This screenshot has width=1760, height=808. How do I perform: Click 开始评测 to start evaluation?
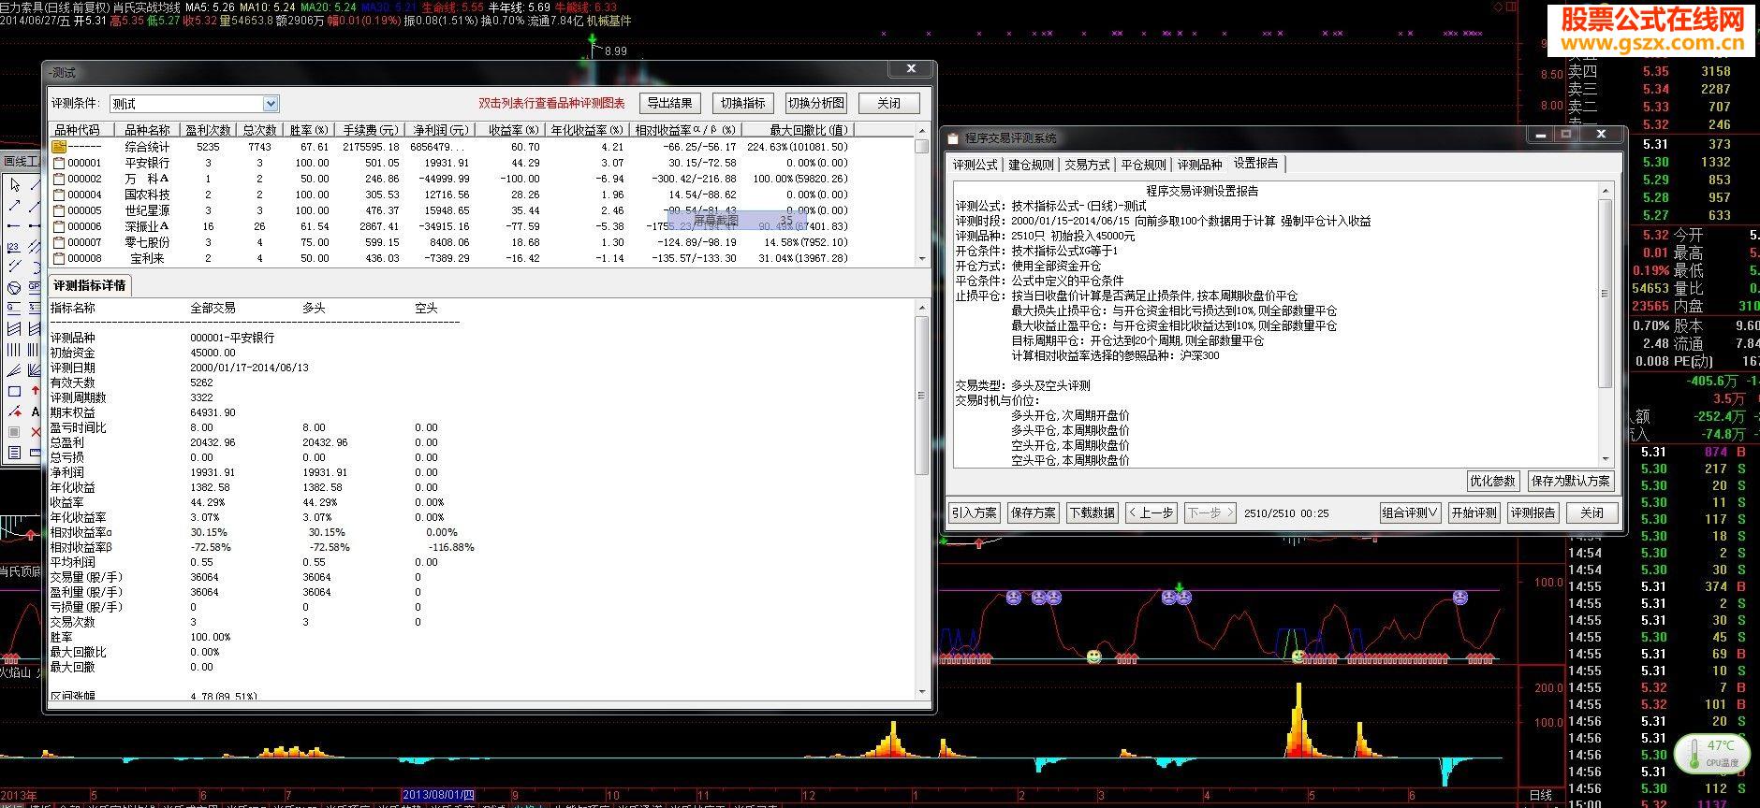point(1474,512)
